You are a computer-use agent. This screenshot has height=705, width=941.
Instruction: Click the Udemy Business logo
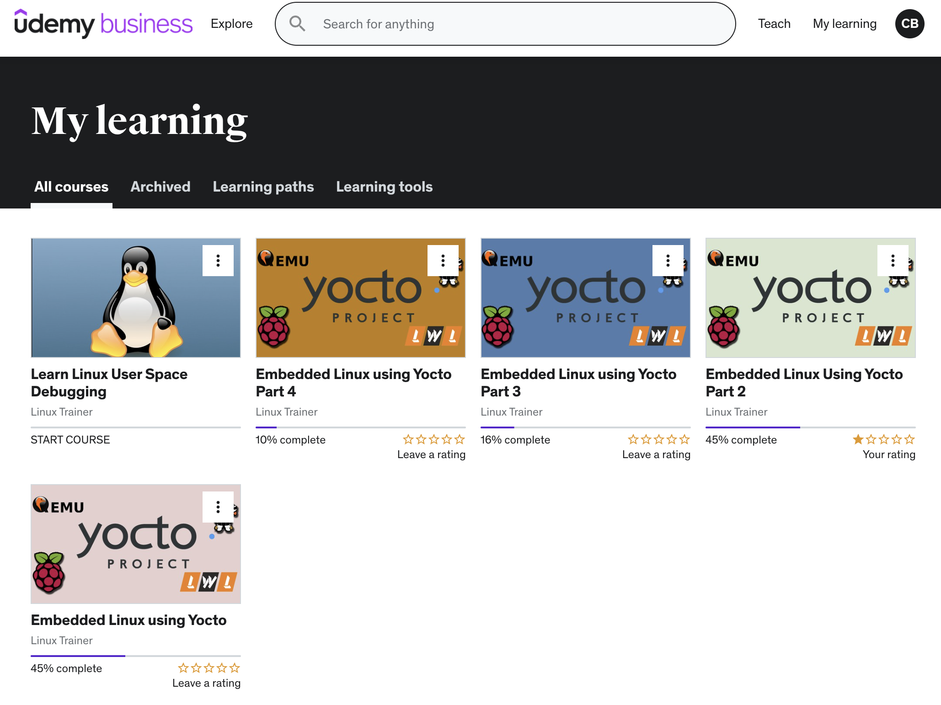coord(103,24)
